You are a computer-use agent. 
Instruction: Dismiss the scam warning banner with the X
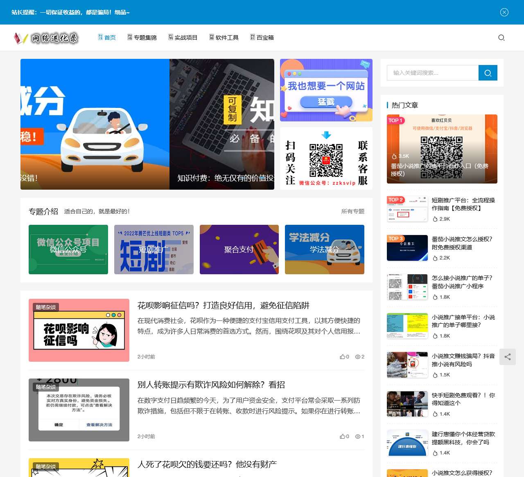[x=504, y=13]
